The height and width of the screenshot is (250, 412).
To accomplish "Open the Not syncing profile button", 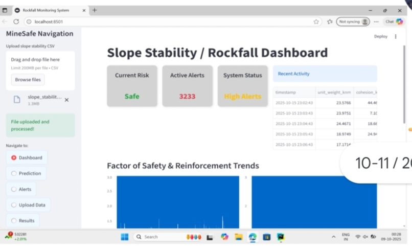I will coord(353,21).
